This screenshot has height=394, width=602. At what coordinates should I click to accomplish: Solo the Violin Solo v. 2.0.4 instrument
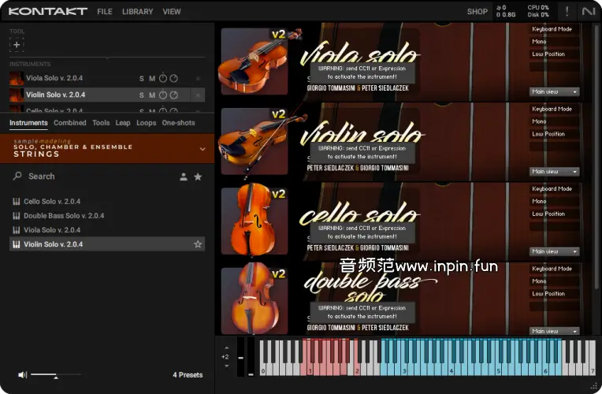point(142,95)
